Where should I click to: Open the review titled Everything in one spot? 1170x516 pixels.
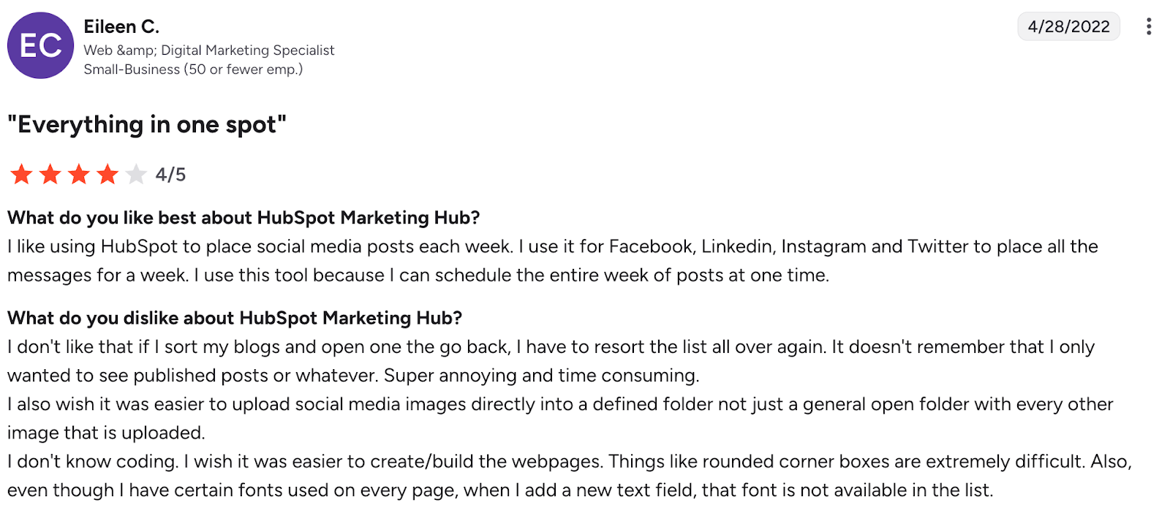[x=146, y=124]
